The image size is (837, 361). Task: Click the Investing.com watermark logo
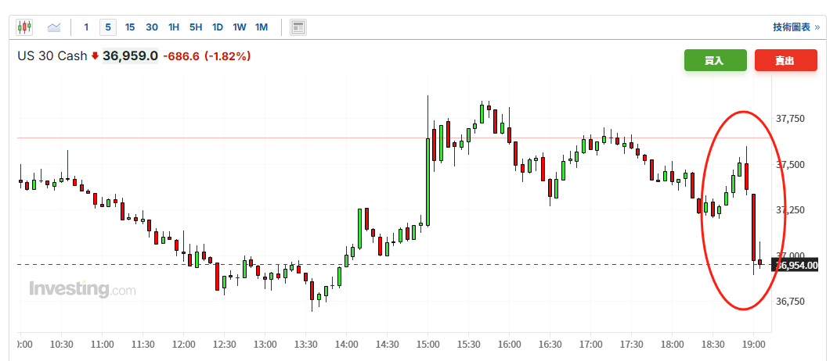point(81,290)
